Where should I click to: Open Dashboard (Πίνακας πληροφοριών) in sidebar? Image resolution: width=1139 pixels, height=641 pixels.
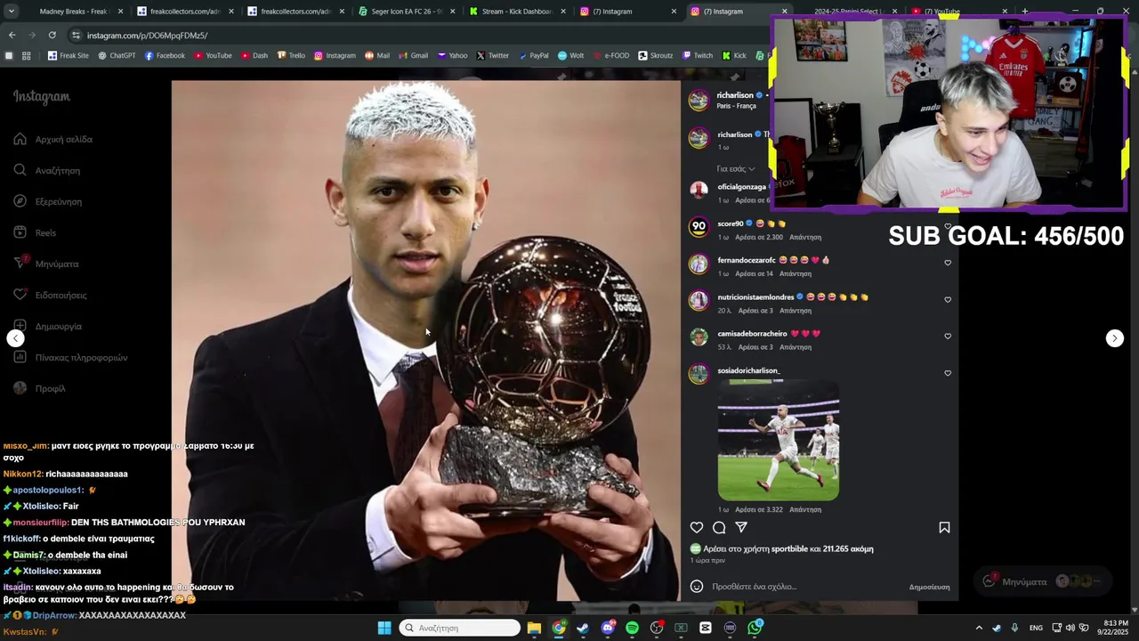coord(70,357)
